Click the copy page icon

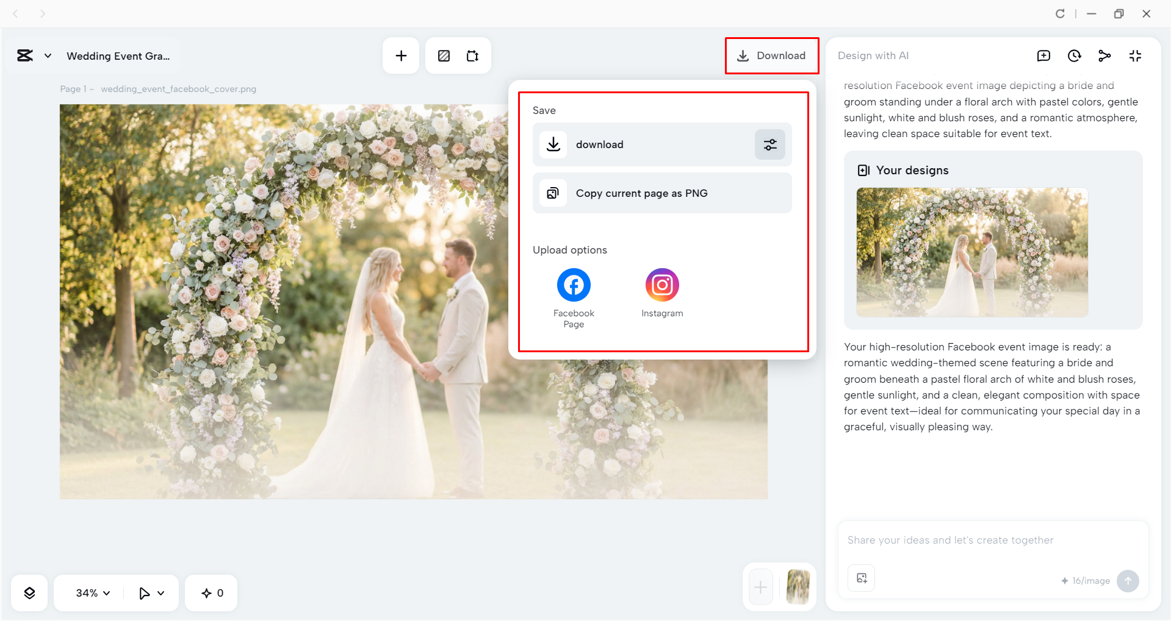tap(553, 193)
